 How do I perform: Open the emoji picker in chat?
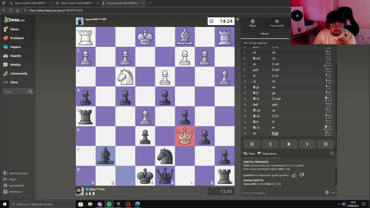[327, 193]
